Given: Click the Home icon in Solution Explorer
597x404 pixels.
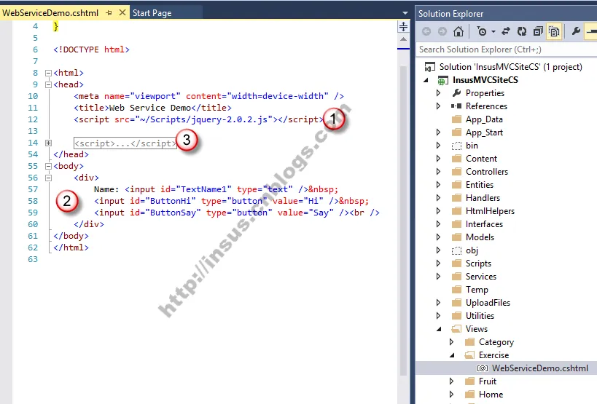Looking at the screenshot, I should [459, 31].
